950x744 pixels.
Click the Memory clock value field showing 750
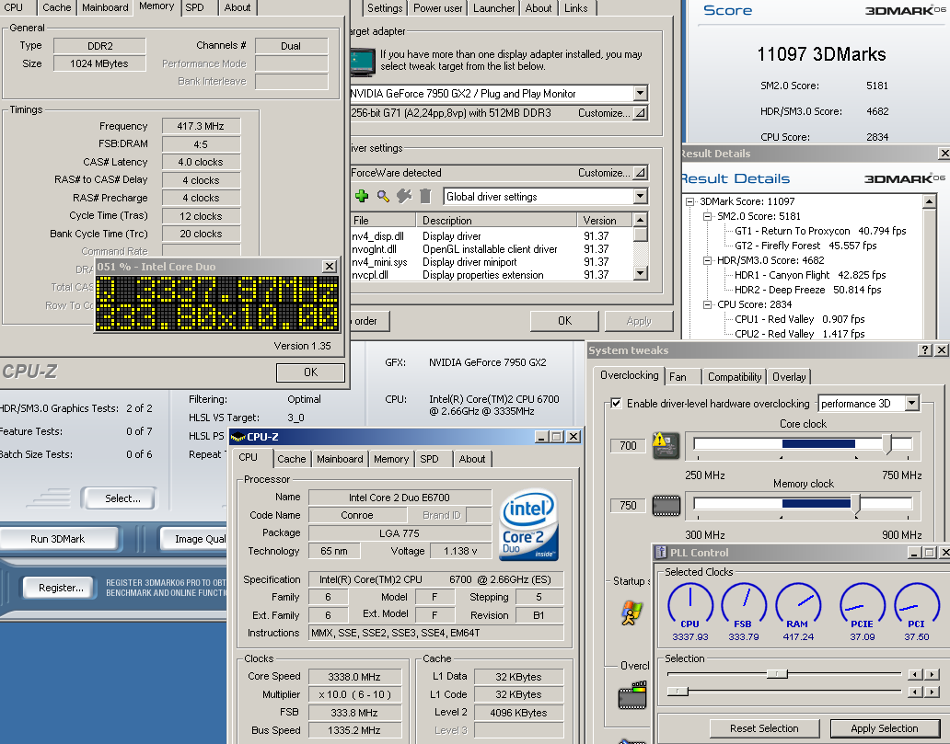(628, 506)
